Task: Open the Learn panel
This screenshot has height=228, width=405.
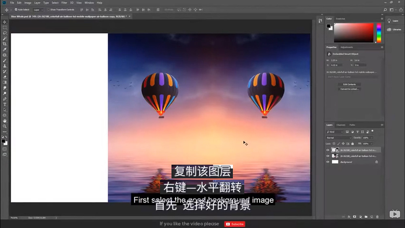Action: tap(394, 21)
